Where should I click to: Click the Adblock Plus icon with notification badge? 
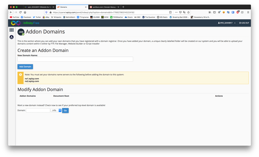[x=238, y=12]
